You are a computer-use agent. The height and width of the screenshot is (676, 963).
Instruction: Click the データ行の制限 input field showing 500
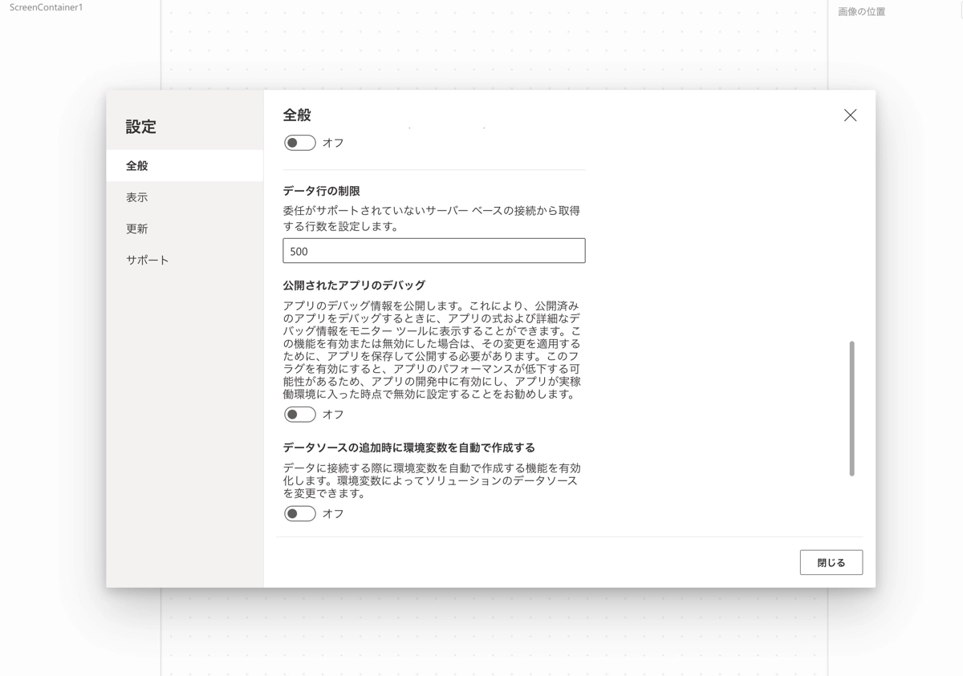[433, 251]
